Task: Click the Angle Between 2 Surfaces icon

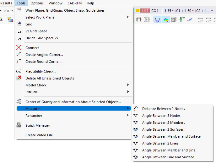Action: [x=136, y=129]
